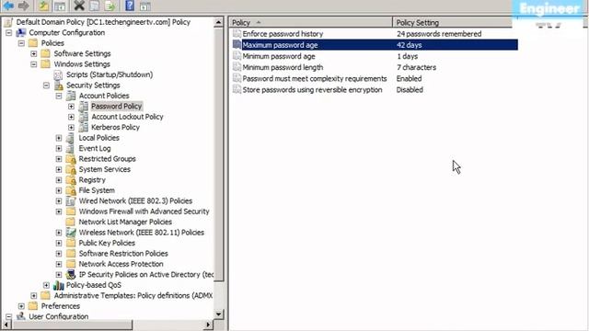
Task: Select System Services in the tree
Action: tap(104, 169)
